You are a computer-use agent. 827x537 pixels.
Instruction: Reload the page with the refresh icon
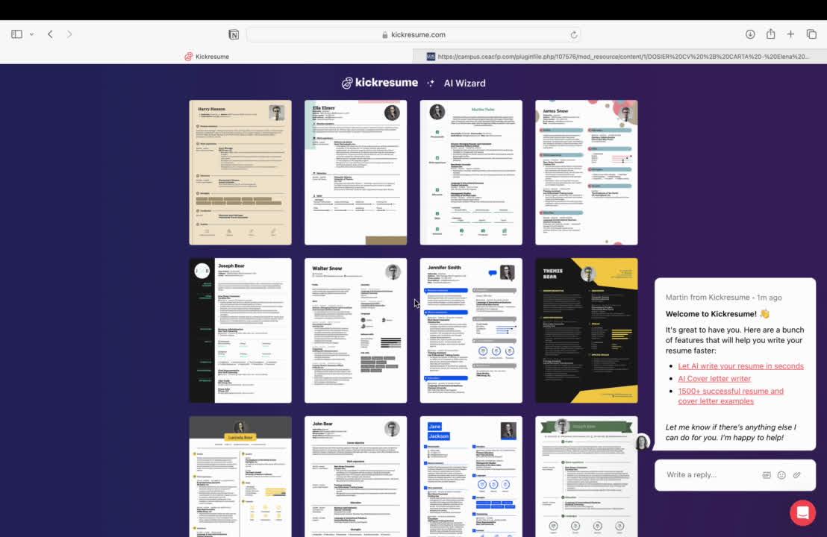coord(573,35)
